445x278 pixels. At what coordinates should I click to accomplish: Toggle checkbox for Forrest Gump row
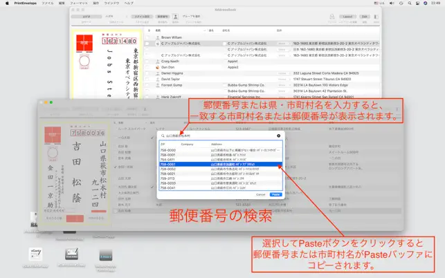[147, 85]
